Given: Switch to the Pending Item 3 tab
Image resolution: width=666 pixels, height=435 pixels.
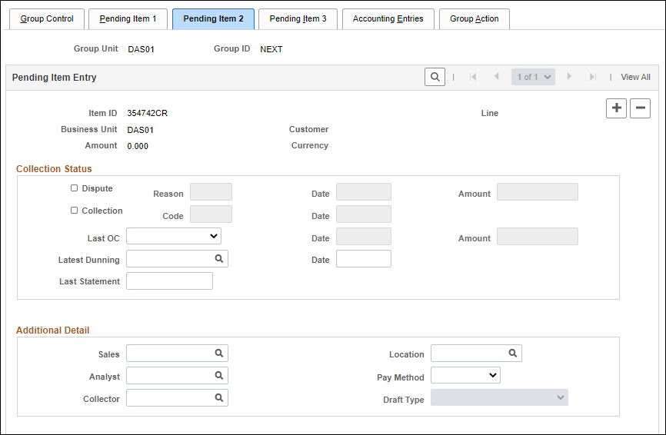Looking at the screenshot, I should 298,18.
